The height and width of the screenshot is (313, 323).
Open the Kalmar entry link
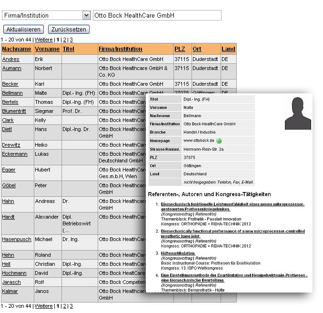coord(10,291)
